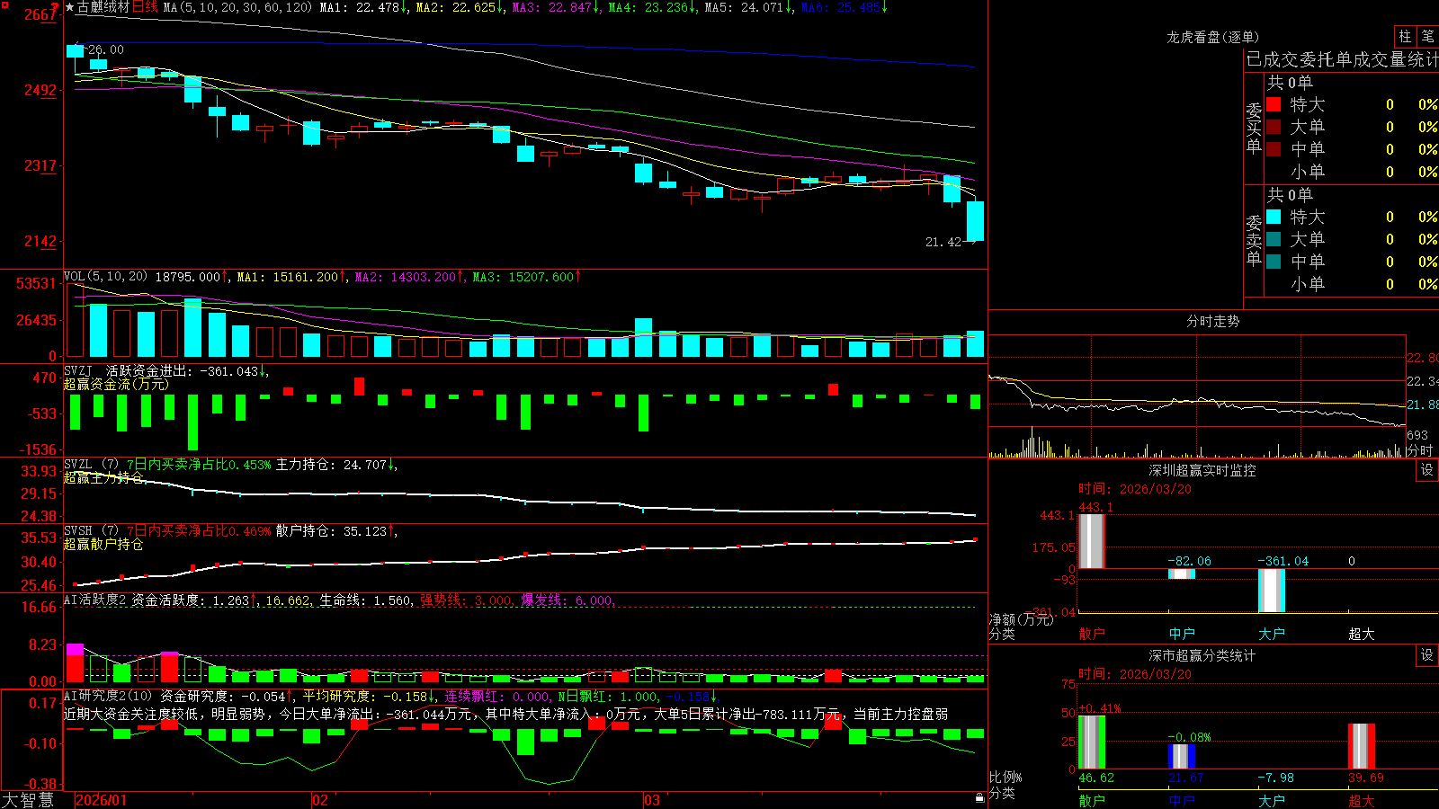Click the 资金活跃度: 1.263 value
This screenshot has height=809, width=1439.
[x=190, y=600]
